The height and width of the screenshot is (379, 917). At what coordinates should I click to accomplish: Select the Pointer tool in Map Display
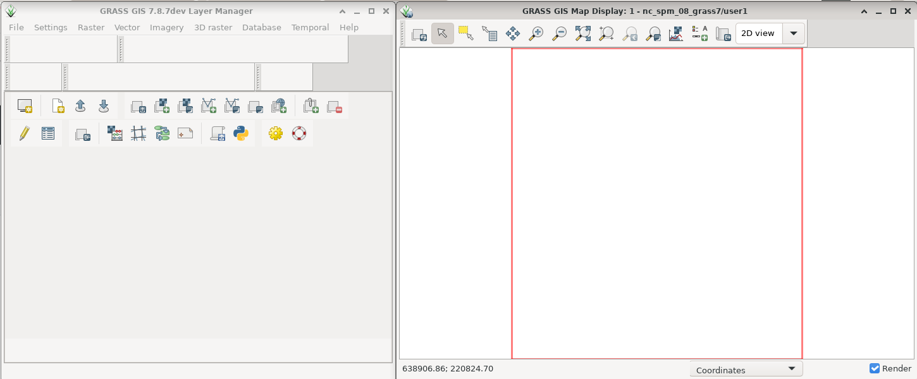pos(443,34)
